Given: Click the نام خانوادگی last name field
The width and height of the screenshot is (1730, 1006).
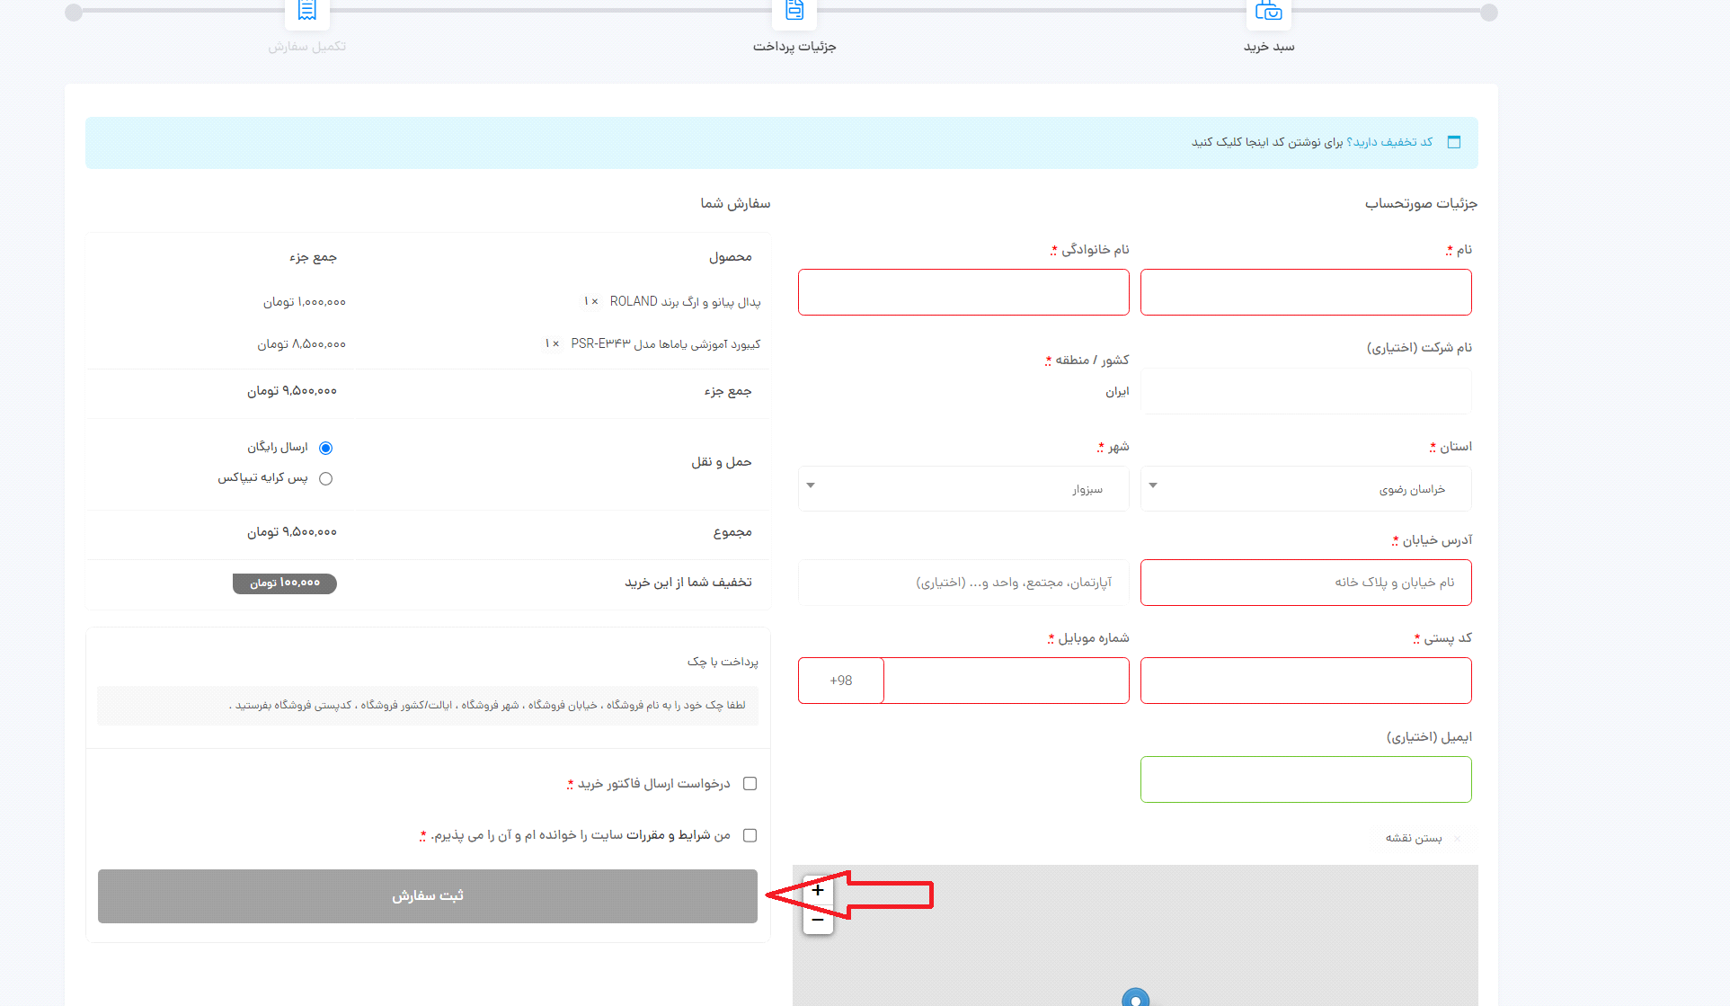Looking at the screenshot, I should 963,292.
